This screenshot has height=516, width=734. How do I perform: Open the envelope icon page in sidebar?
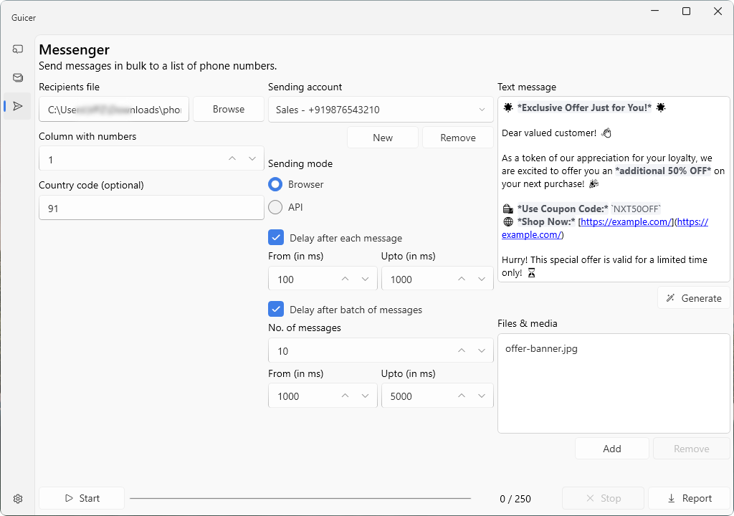(x=18, y=78)
